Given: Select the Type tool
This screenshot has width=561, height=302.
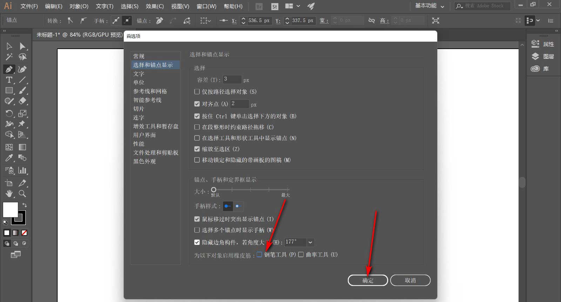Looking at the screenshot, I should pyautogui.click(x=9, y=80).
